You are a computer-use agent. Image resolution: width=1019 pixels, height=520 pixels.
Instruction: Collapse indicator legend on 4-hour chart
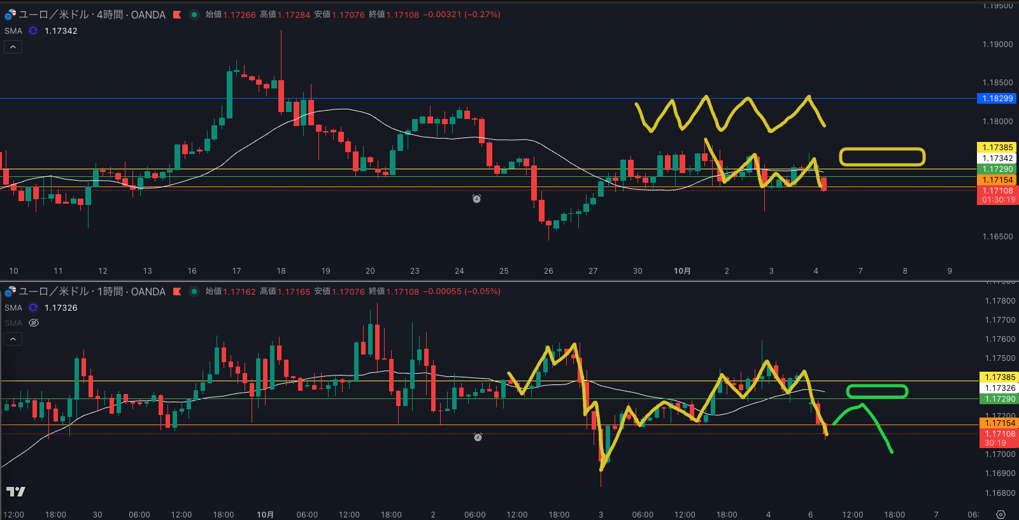pyautogui.click(x=13, y=47)
